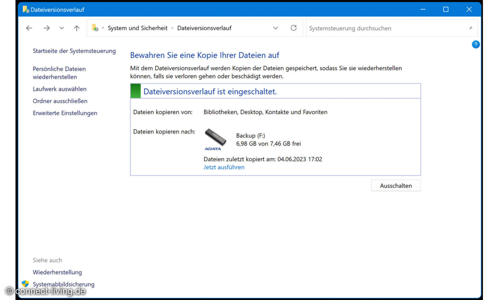Run backup now via Jetzt ausführen link
This screenshot has width=500, height=300.
pos(224,167)
